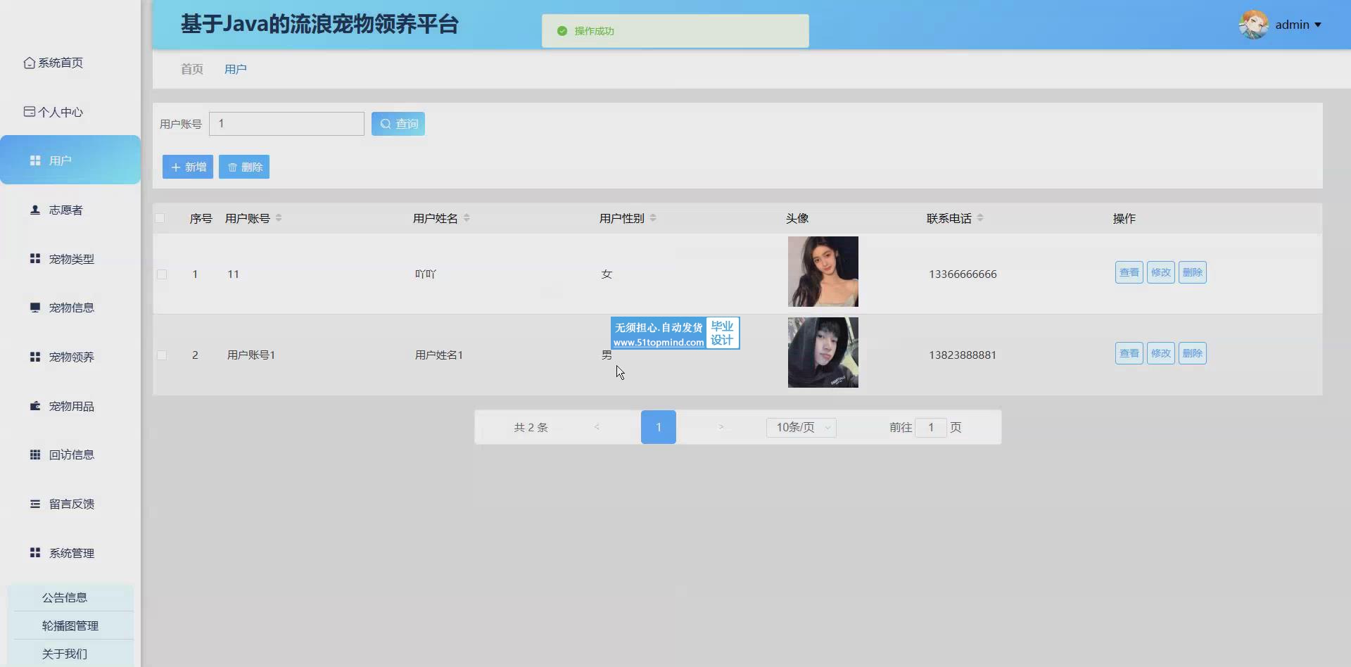Click the wallet icon beside 宠物用品
Screen dimensions: 1351x667
point(34,406)
